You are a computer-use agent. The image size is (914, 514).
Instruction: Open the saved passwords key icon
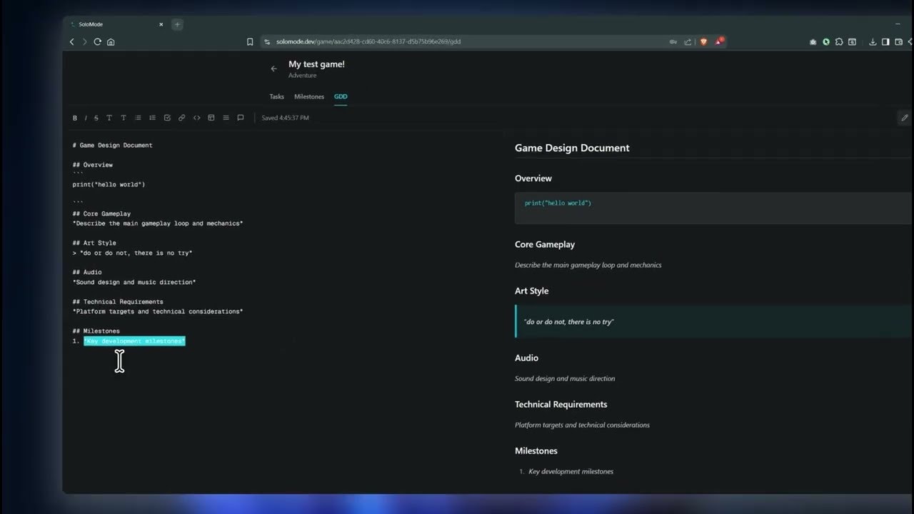673,42
